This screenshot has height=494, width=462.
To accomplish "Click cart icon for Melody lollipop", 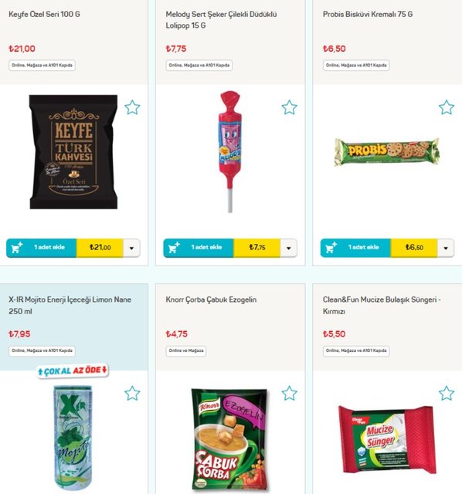I will [x=174, y=248].
